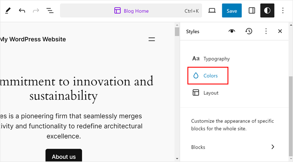Image resolution: width=293 pixels, height=162 pixels.
Task: Select the innovation and sustainability heading
Action: 77,89
